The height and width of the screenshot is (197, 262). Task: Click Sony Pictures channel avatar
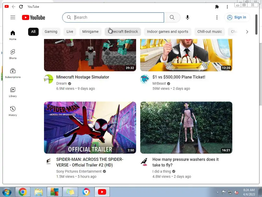[49, 162]
